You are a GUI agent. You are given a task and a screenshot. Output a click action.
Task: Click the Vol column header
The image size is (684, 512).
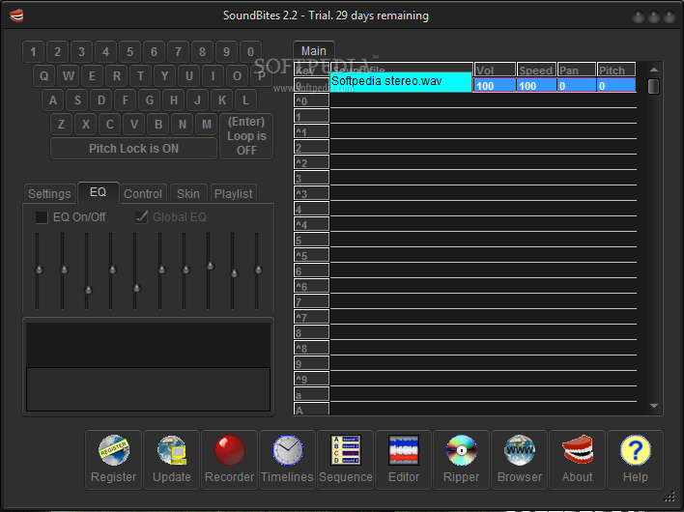495,70
